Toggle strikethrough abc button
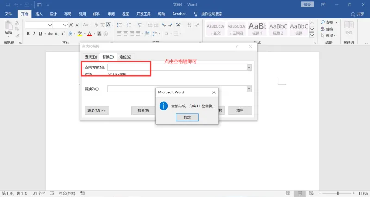The image size is (370, 197). (50, 34)
